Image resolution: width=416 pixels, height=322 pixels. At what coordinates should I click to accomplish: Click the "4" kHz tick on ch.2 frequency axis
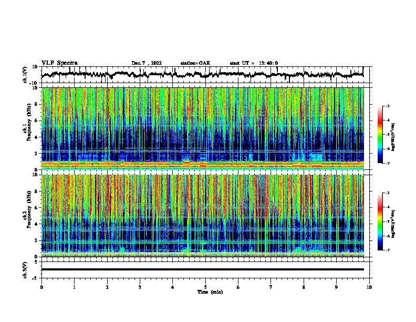(x=37, y=224)
